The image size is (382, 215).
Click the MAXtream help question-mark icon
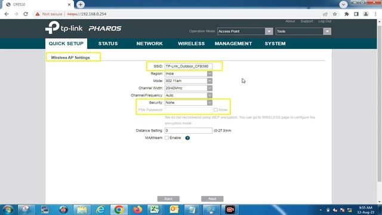coord(187,138)
